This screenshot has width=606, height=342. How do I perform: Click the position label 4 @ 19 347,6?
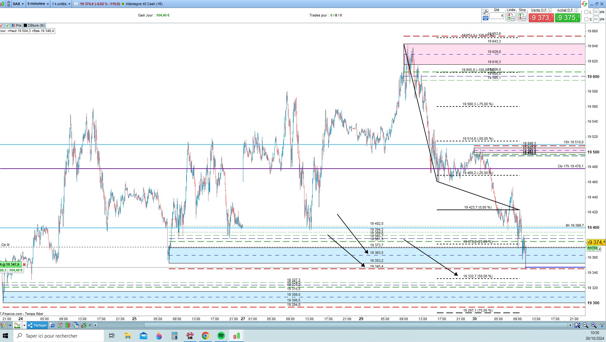pyautogui.click(x=10, y=264)
